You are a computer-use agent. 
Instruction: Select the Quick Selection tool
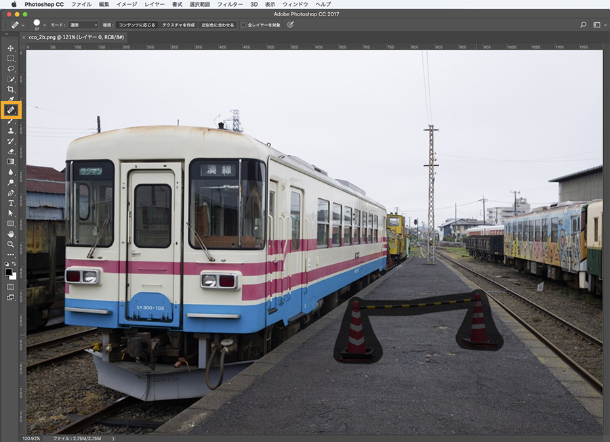click(10, 79)
